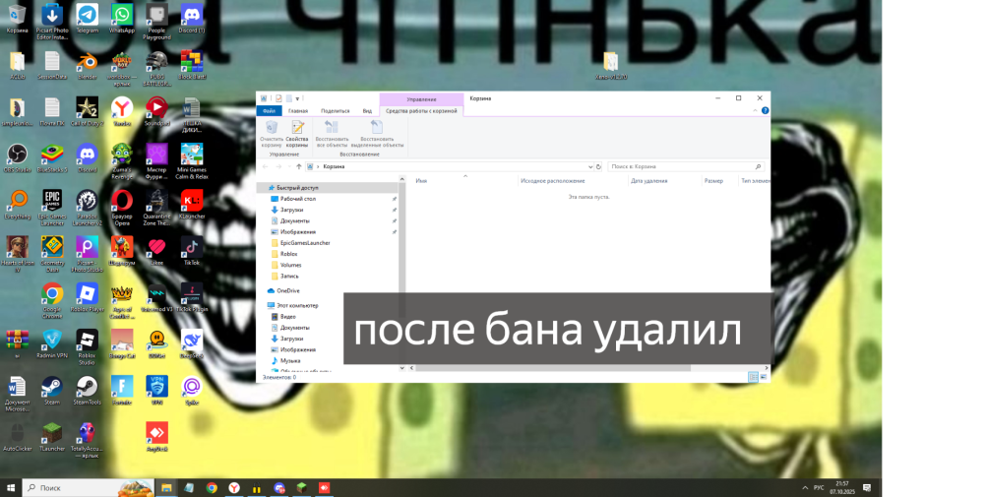Select the Roblox Player icon

pos(87,297)
